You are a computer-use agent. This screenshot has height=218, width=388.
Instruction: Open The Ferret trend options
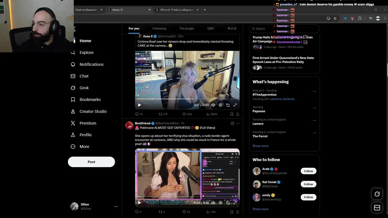(314, 133)
